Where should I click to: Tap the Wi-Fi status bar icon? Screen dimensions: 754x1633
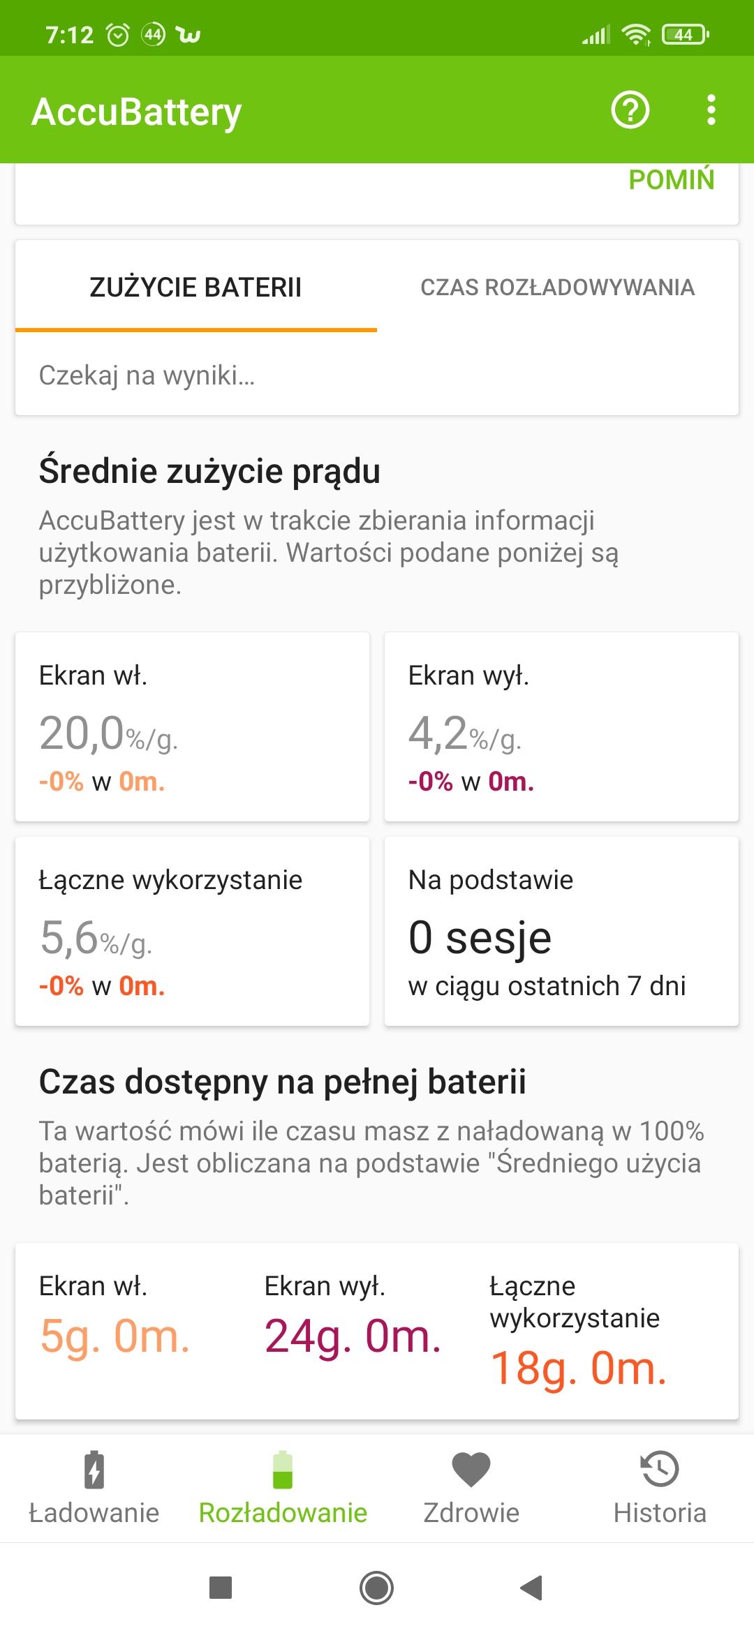point(635,34)
